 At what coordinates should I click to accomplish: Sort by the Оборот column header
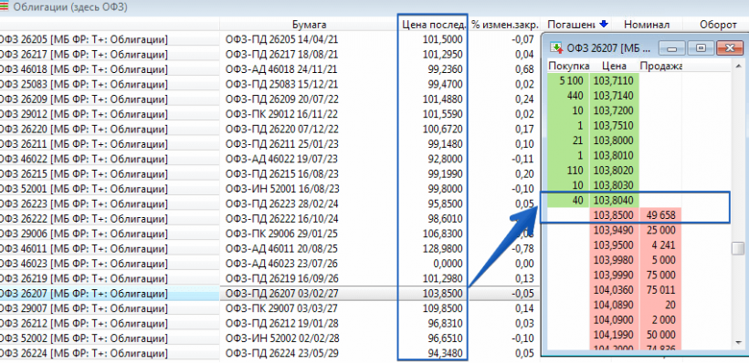pyautogui.click(x=718, y=25)
